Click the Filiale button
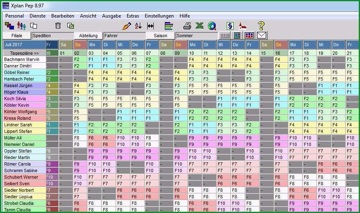360x213 pixels. point(16,36)
